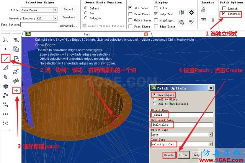245x163 pixels.
Task: Click the bottom dots-arrow-dots icon
Action: 5,123
